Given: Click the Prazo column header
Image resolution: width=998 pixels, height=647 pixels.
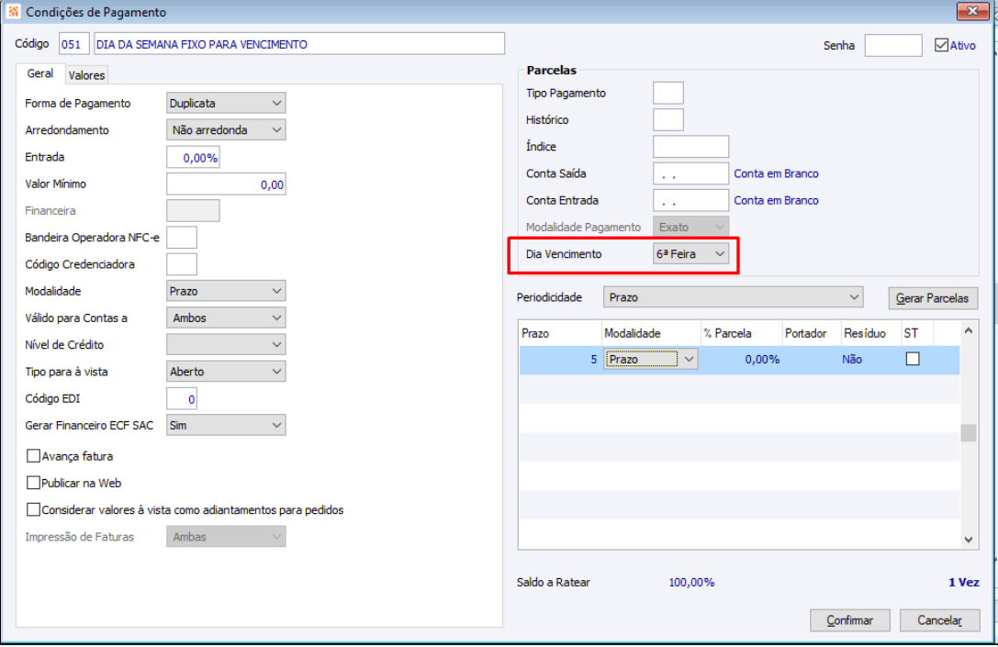Looking at the screenshot, I should 560,333.
